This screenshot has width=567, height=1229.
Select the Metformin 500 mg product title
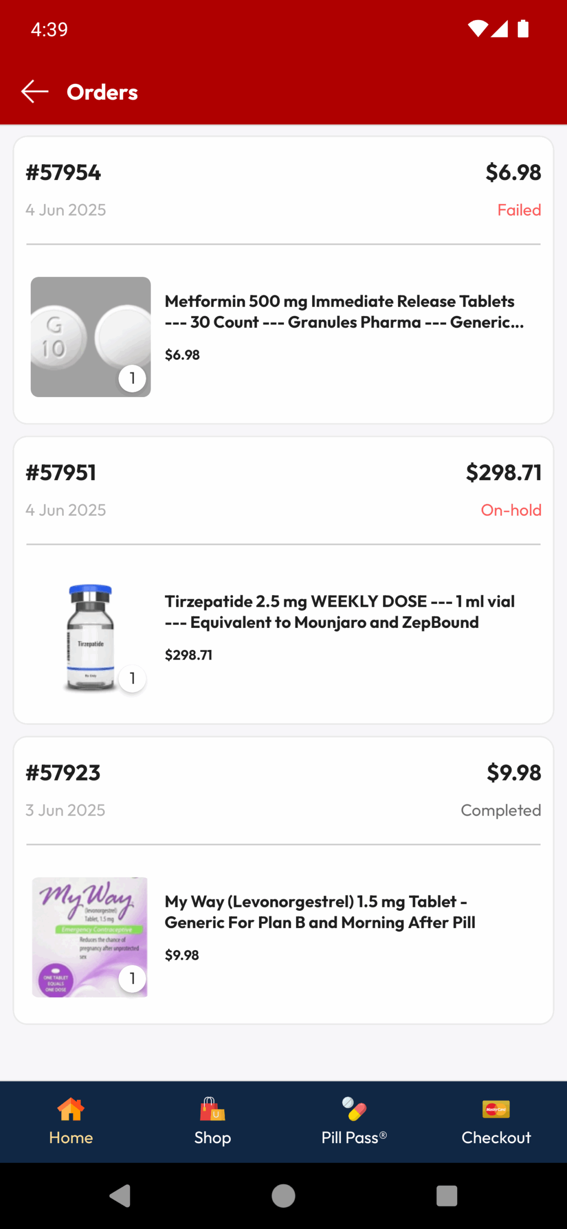(x=344, y=312)
